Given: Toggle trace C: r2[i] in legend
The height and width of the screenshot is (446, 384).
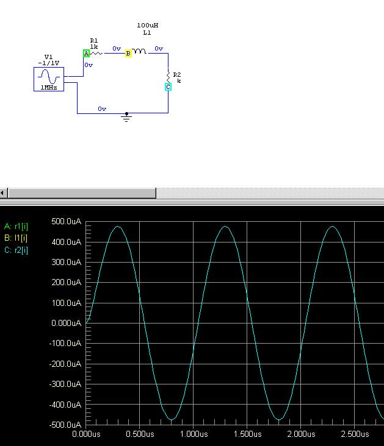Looking at the screenshot, I should (16, 250).
